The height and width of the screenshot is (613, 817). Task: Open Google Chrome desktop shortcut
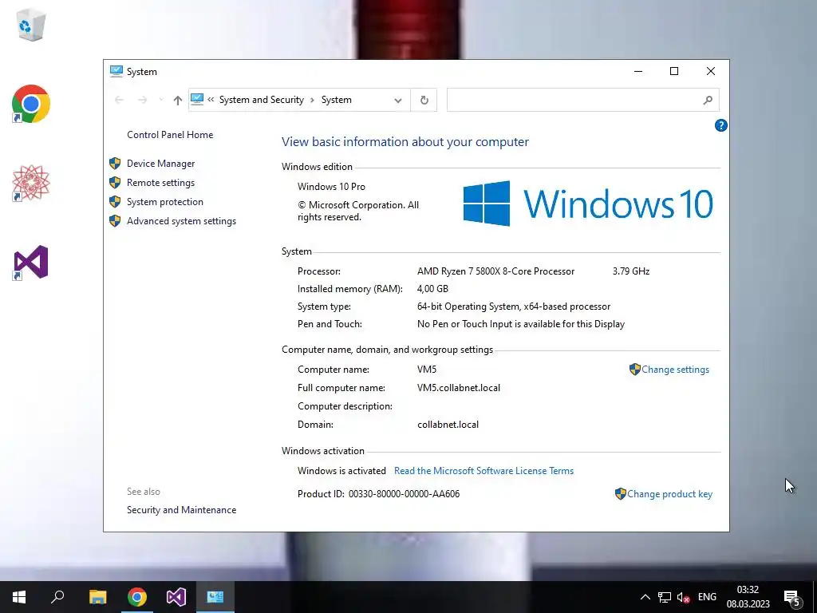[31, 104]
